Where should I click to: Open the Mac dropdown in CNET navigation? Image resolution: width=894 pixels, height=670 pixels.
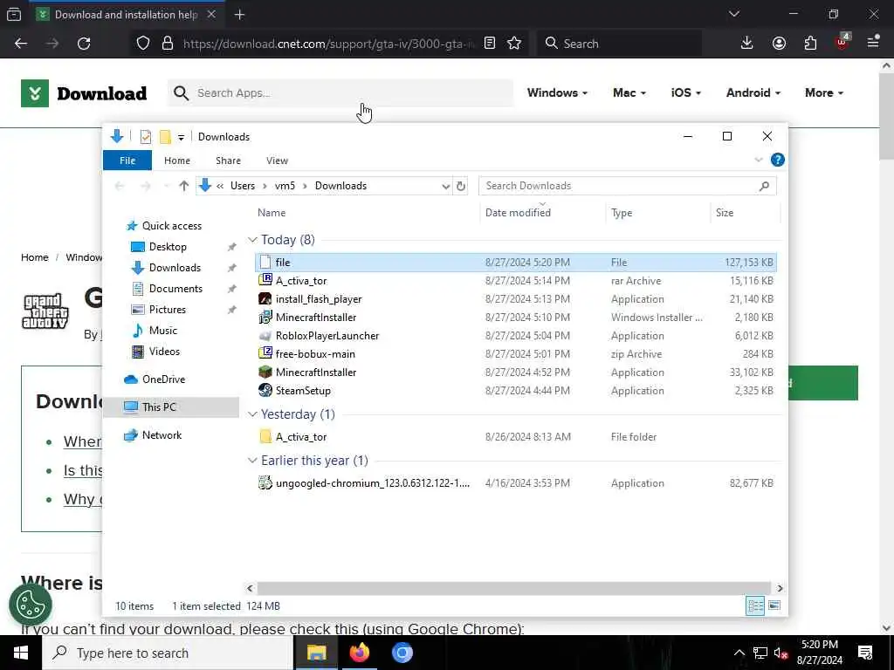pyautogui.click(x=629, y=92)
